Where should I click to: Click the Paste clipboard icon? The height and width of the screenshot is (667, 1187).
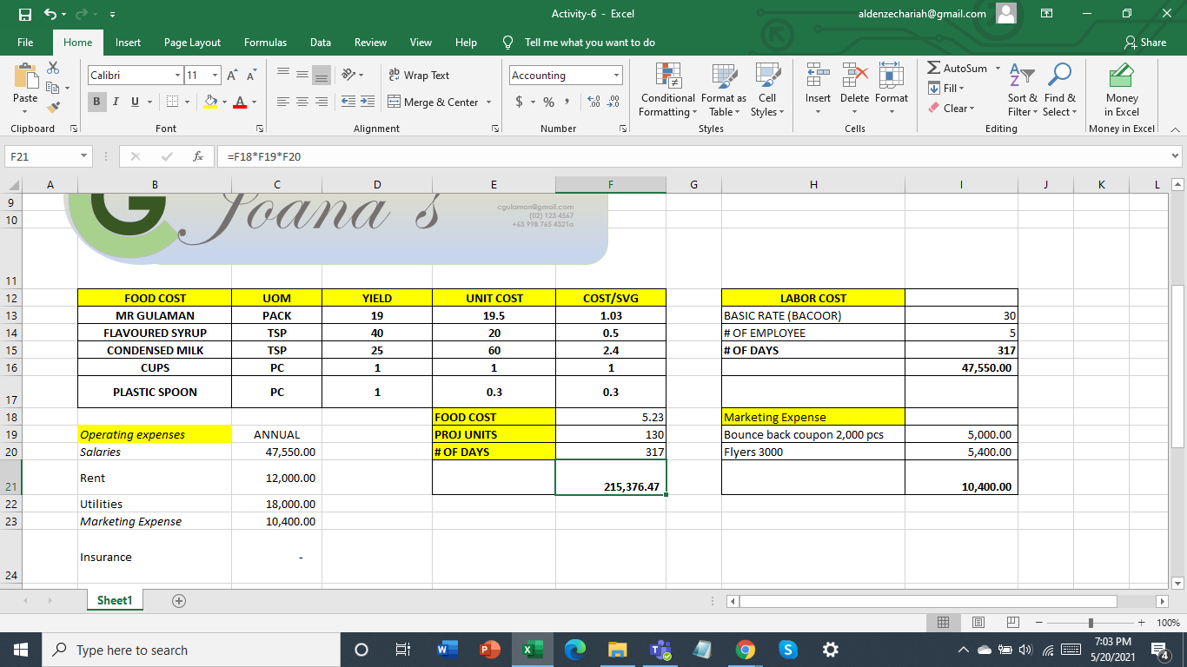coord(25,75)
